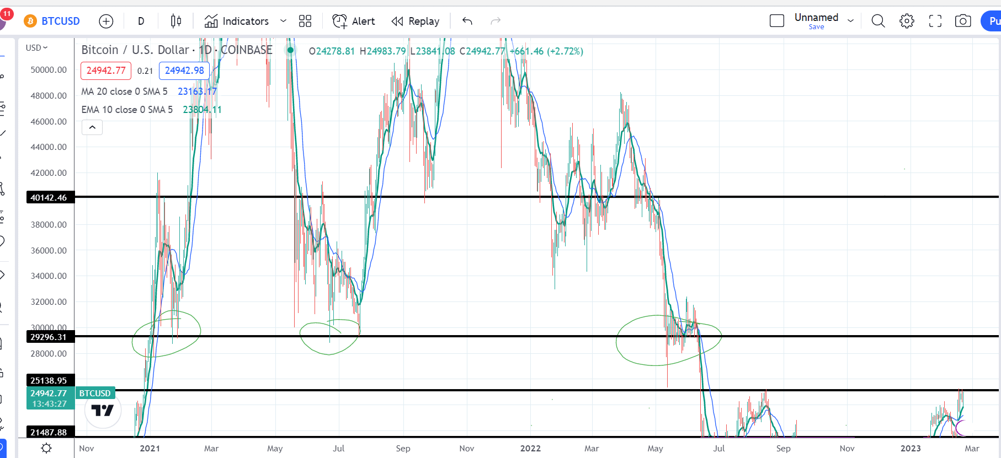Viewport: 1001px width, 458px height.
Task: Open notifications badge showing 11
Action: 7,14
